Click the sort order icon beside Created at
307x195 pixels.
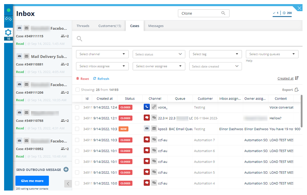pyautogui.click(x=297, y=78)
